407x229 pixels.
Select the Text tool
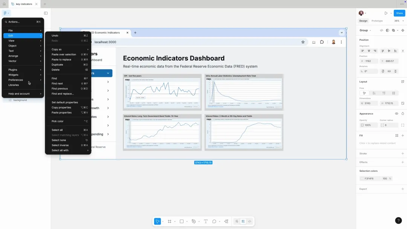point(206,221)
